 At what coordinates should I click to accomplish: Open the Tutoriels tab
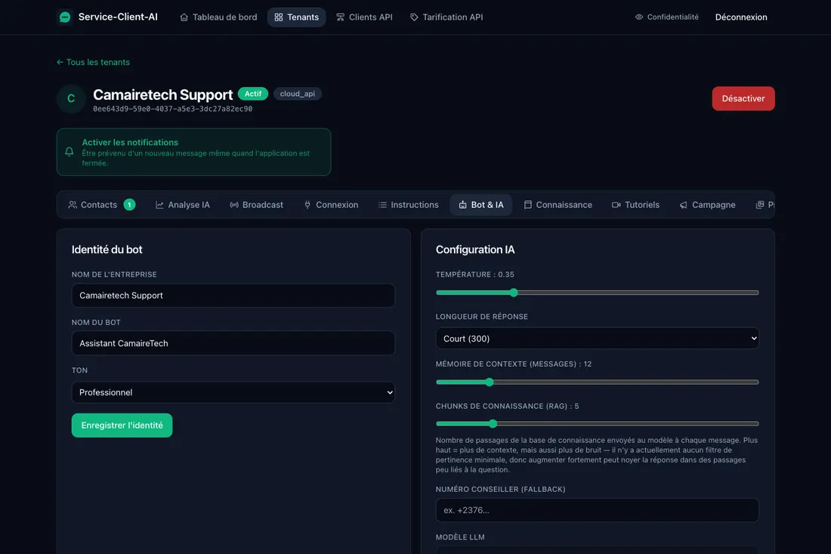[636, 205]
